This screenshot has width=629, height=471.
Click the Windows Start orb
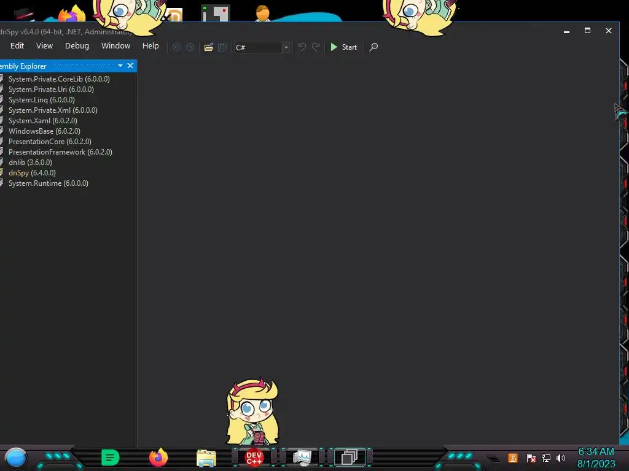[x=16, y=458]
